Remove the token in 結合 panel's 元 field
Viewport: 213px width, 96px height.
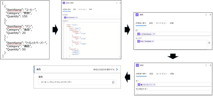[x=154, y=85]
